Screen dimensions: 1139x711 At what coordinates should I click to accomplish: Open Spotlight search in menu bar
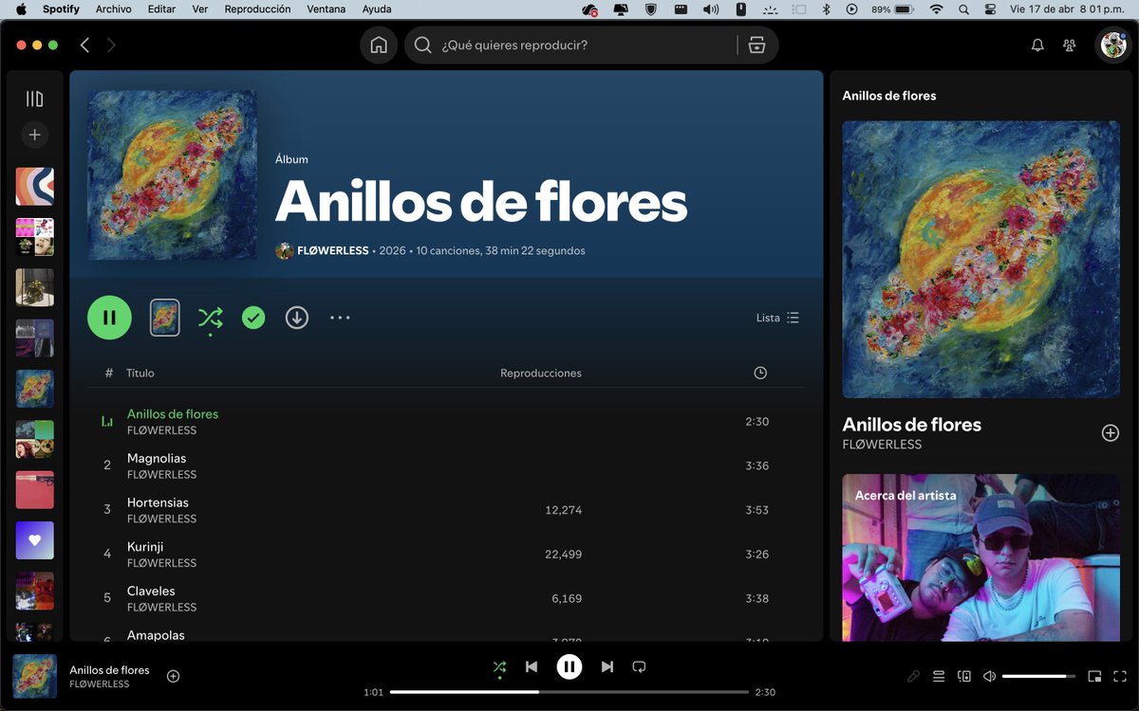click(x=964, y=9)
